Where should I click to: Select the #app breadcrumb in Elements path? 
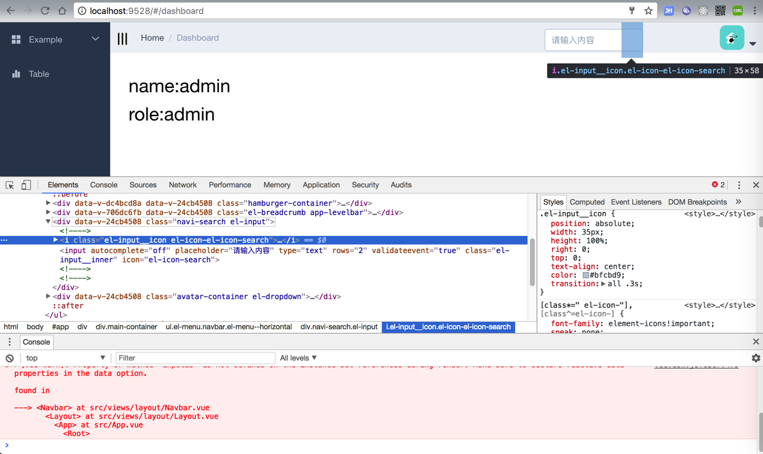[x=60, y=327]
